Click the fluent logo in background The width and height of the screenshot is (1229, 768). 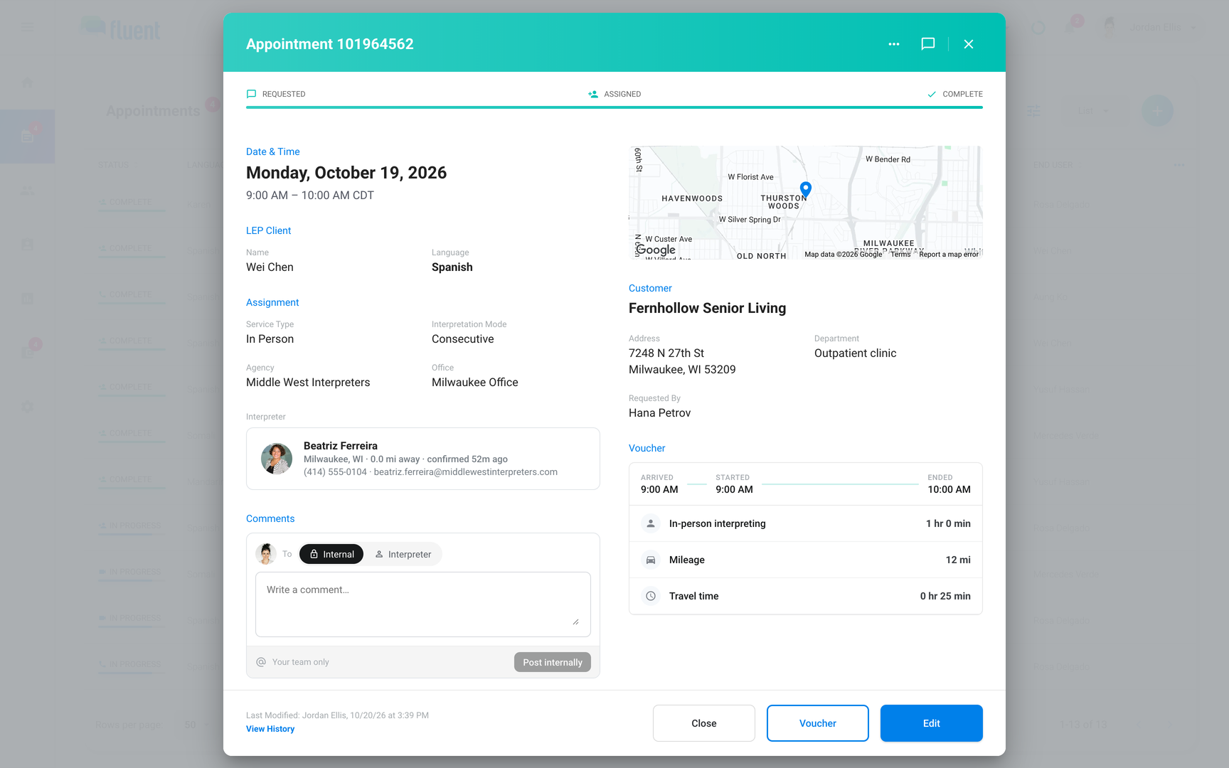(x=121, y=28)
